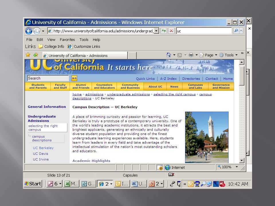This screenshot has width=275, height=206.
Task: Click the Add to Favorites star-plus icon
Action: click(x=36, y=55)
